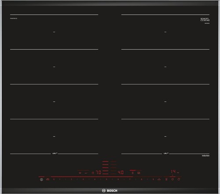Screen dimensions: 220x194
Task: Tap the hourglass cooking timer symbol
Action: click(x=166, y=179)
